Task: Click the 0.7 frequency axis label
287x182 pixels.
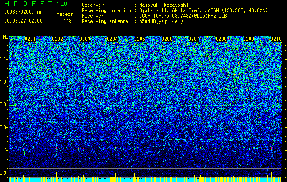Action: (x=4, y=150)
